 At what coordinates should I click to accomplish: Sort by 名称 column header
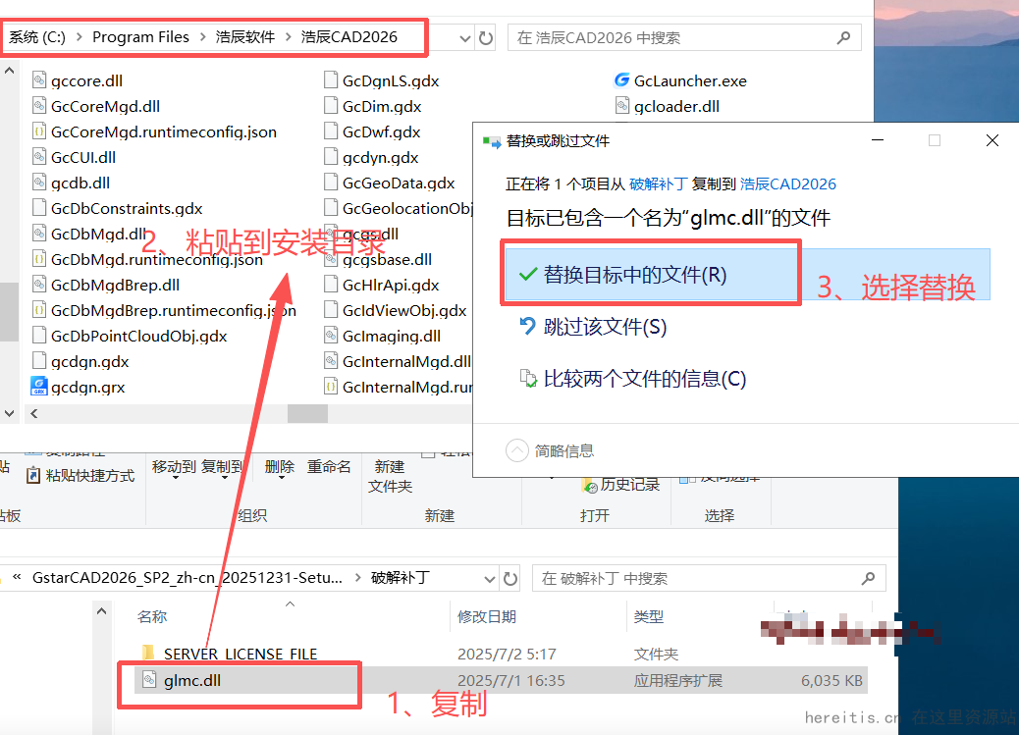152,616
